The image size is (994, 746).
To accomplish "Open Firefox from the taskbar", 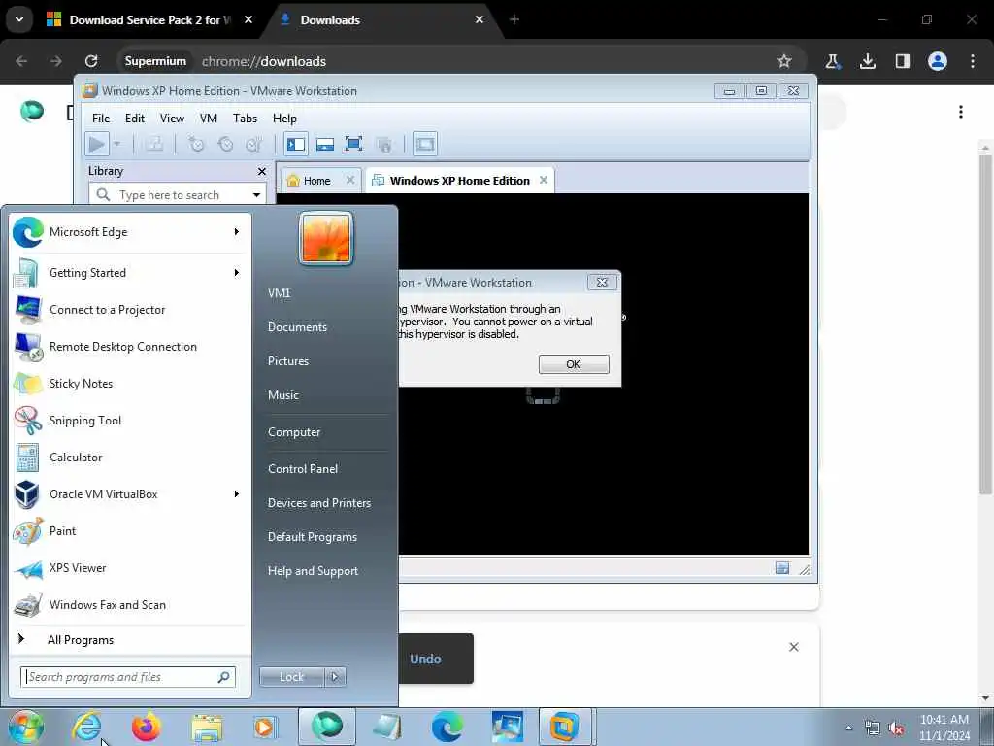I will 146,727.
